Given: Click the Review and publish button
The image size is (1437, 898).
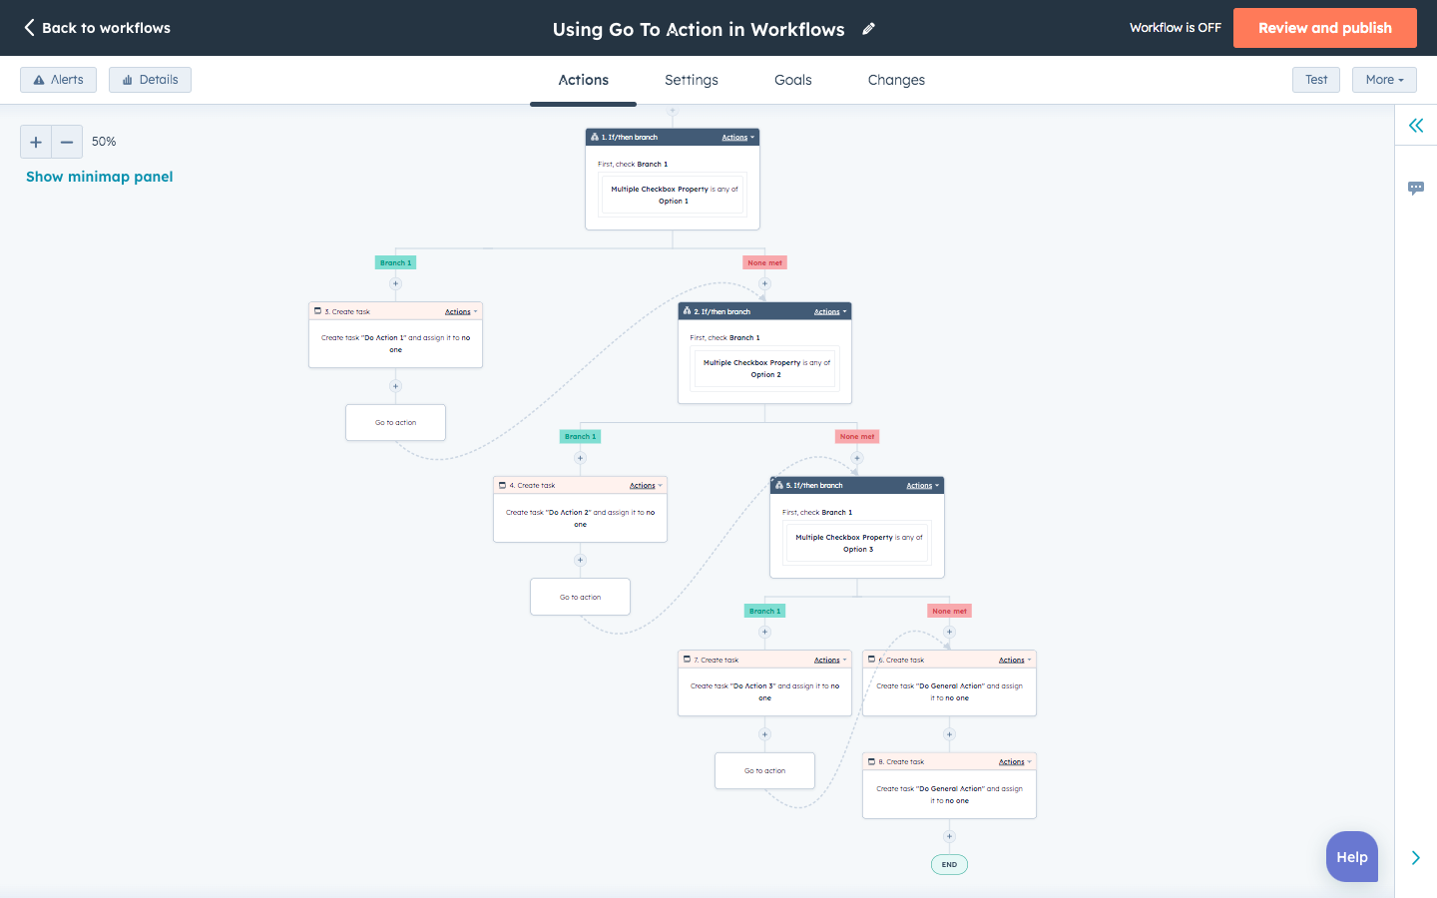Looking at the screenshot, I should pyautogui.click(x=1325, y=28).
